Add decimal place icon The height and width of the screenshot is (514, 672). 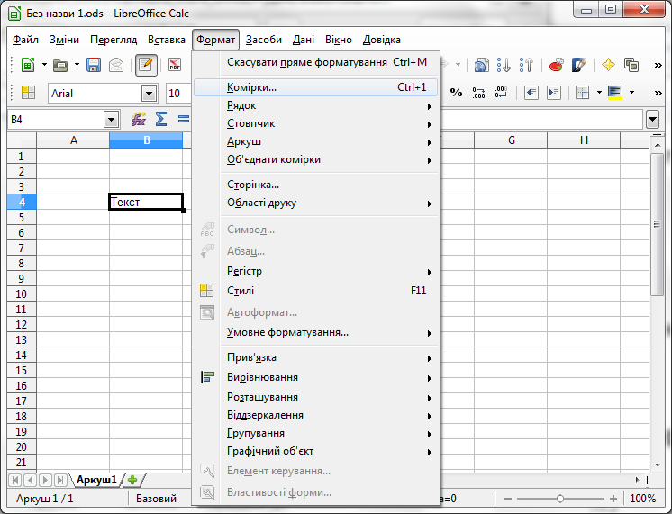point(478,93)
